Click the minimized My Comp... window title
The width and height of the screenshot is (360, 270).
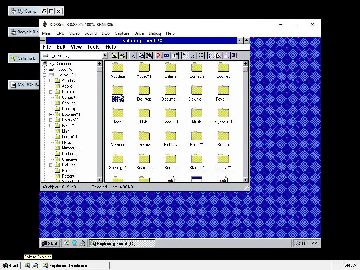coord(28,11)
